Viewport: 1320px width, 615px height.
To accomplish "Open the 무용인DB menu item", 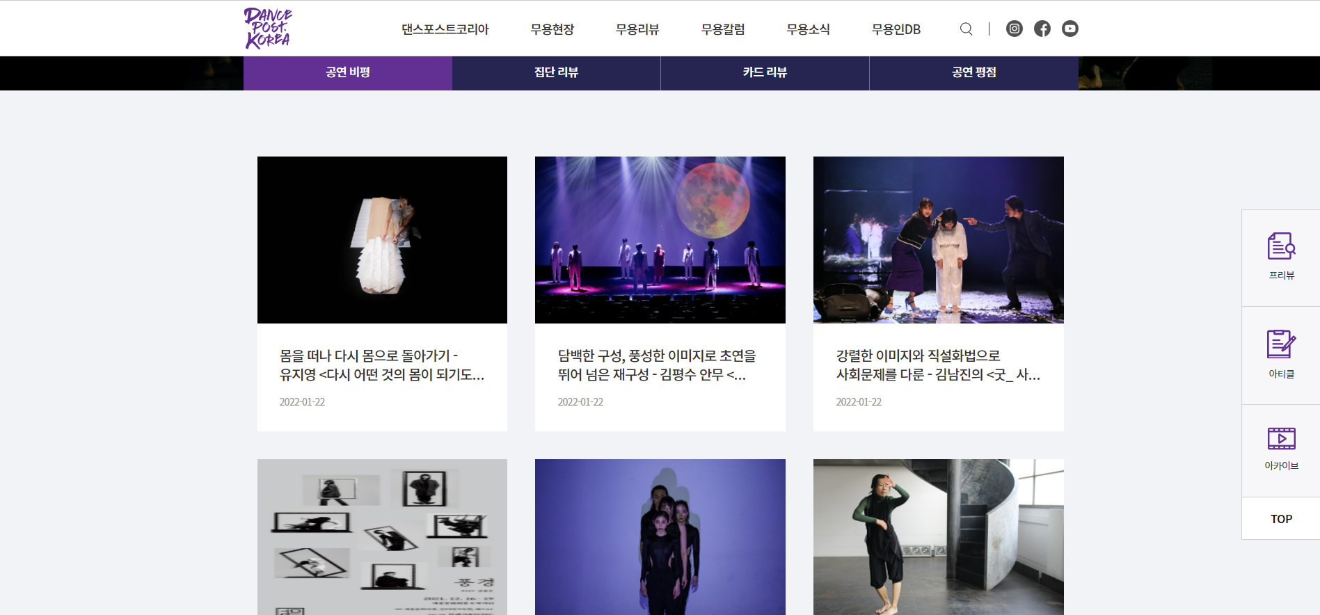I will [x=896, y=29].
